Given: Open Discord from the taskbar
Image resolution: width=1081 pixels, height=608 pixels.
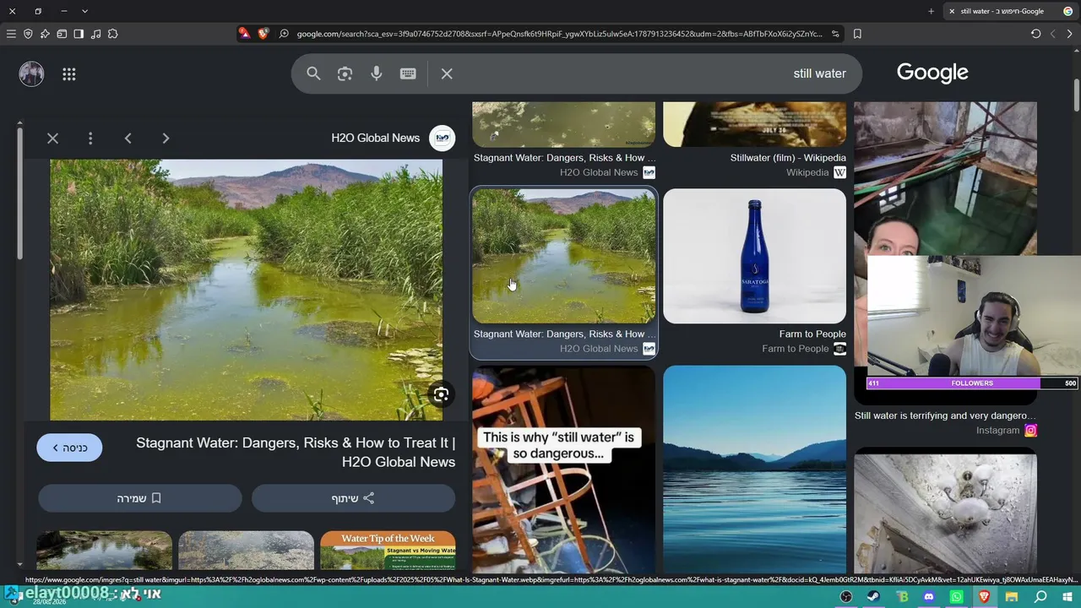Looking at the screenshot, I should pos(929,597).
